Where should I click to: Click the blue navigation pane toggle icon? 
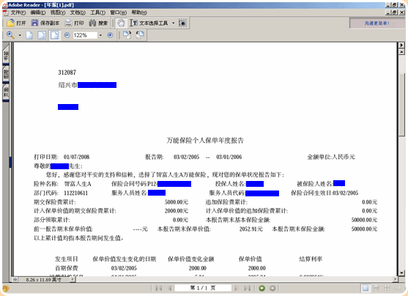[15, 280]
